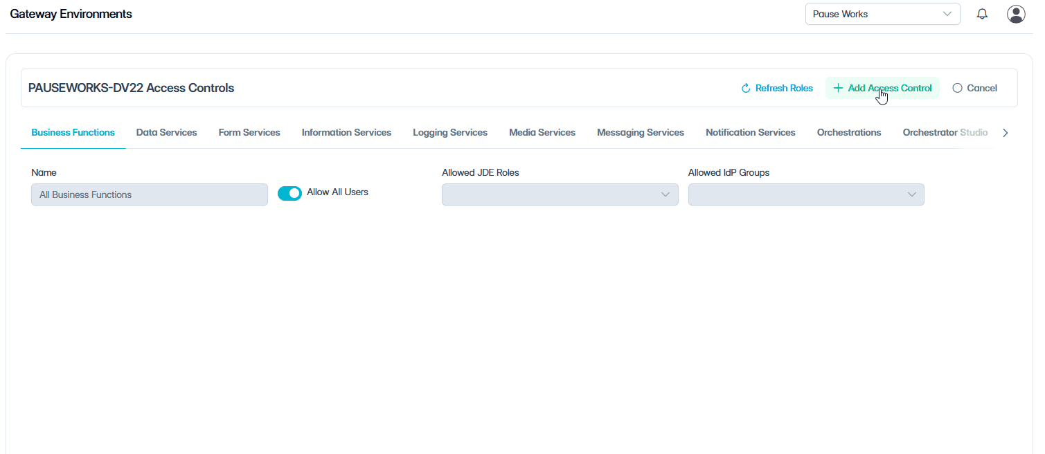Click the PAUSEWORKS-DV22 Access Controls title
The width and height of the screenshot is (1045, 454).
point(131,88)
